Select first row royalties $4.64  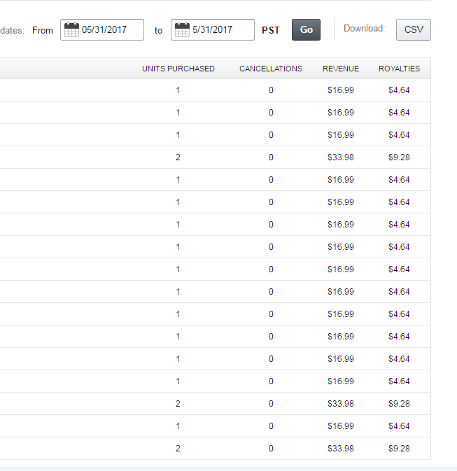click(399, 90)
